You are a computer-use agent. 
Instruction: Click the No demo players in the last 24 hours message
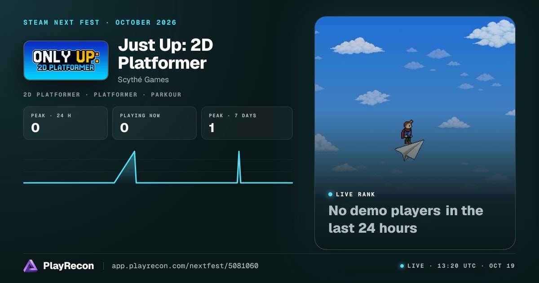[406, 219]
